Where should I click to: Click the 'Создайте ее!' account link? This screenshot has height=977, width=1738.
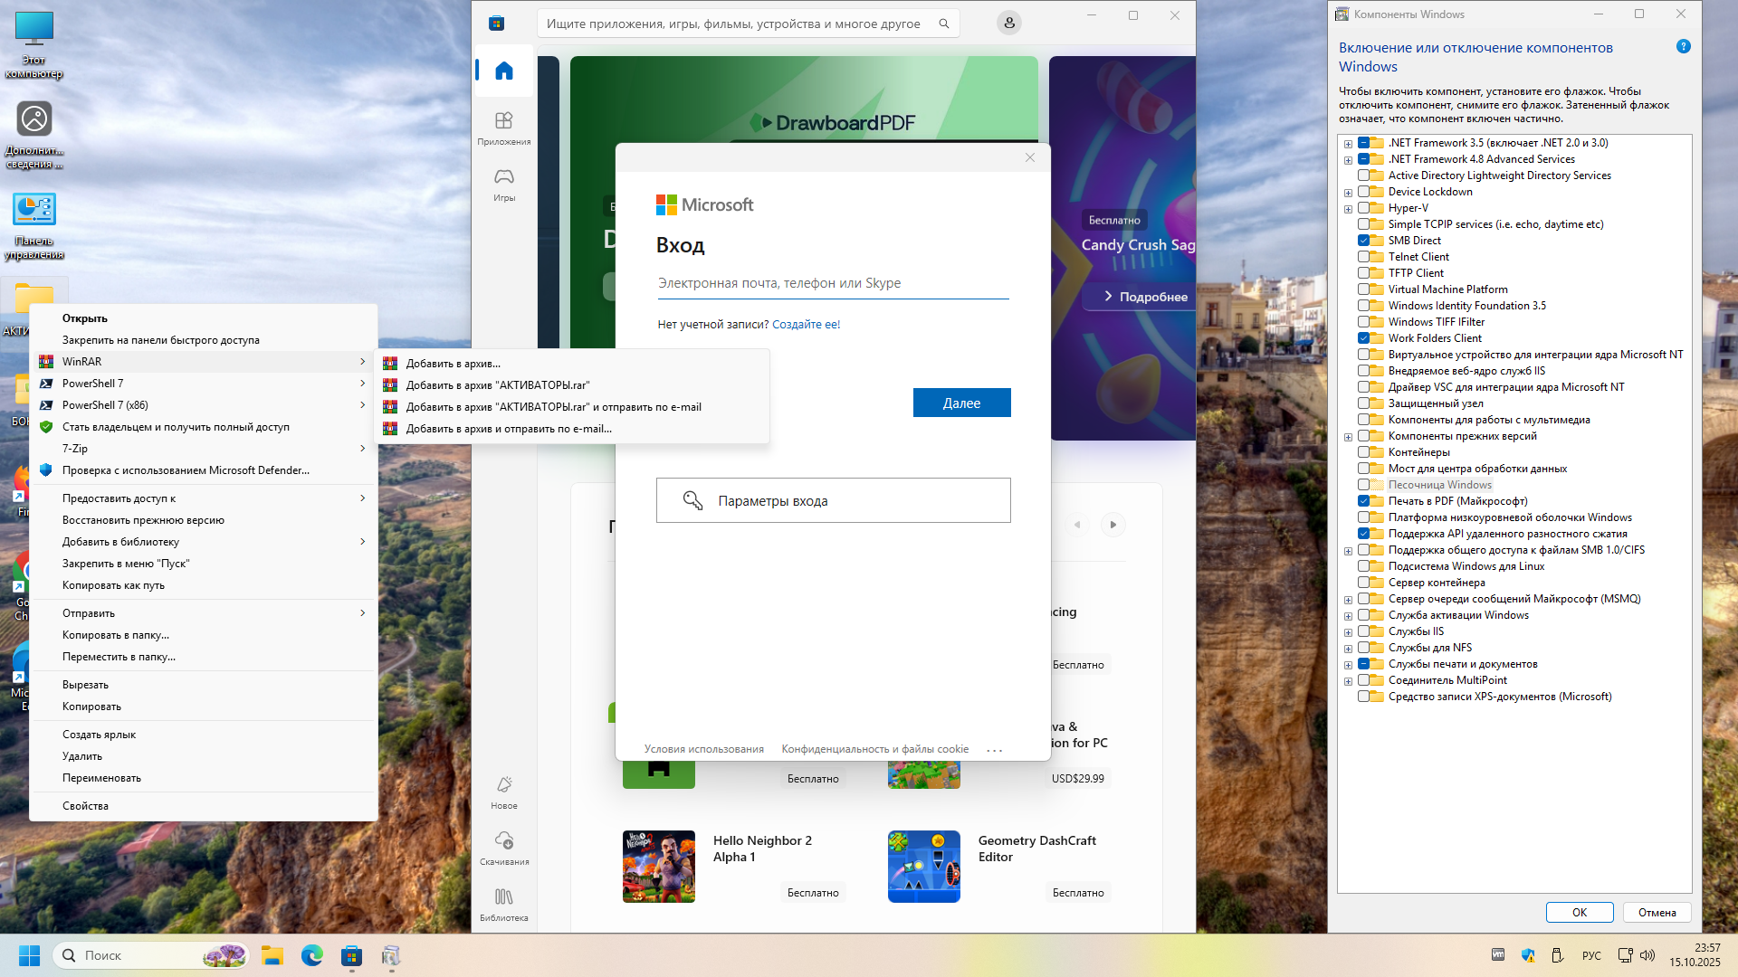pyautogui.click(x=806, y=325)
